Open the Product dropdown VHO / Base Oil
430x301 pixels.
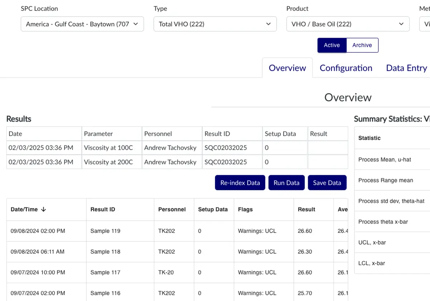(x=348, y=24)
